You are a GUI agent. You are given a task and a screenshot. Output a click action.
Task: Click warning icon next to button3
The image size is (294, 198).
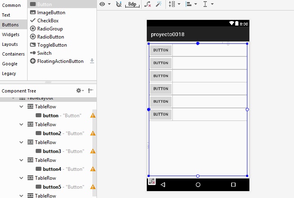coord(93,151)
